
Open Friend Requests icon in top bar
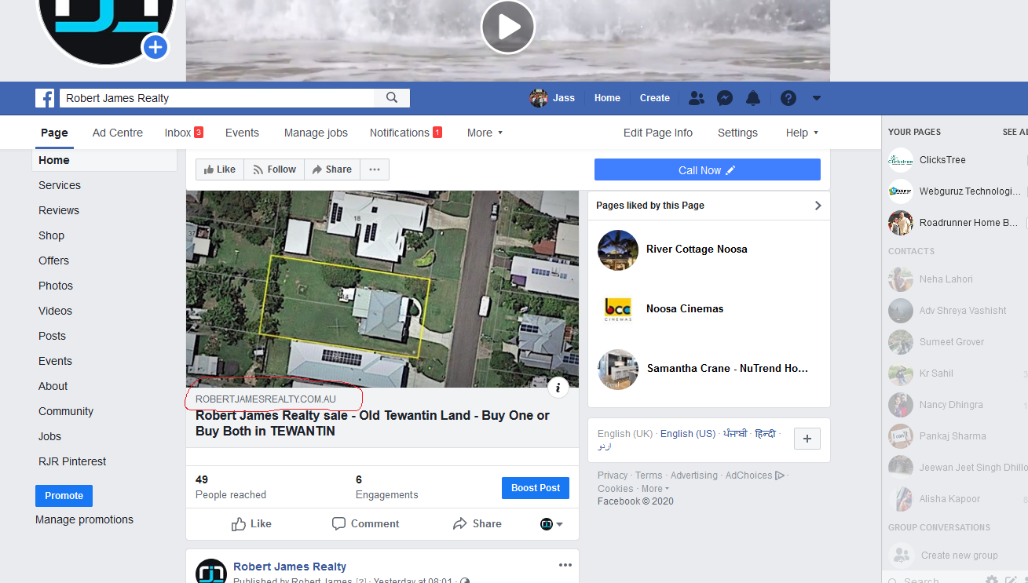tap(696, 98)
